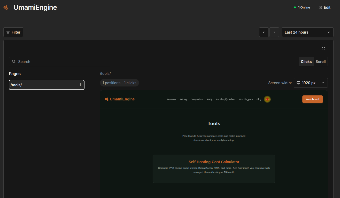The height and width of the screenshot is (198, 340).
Task: Click the Pages section heading
Action: point(15,74)
